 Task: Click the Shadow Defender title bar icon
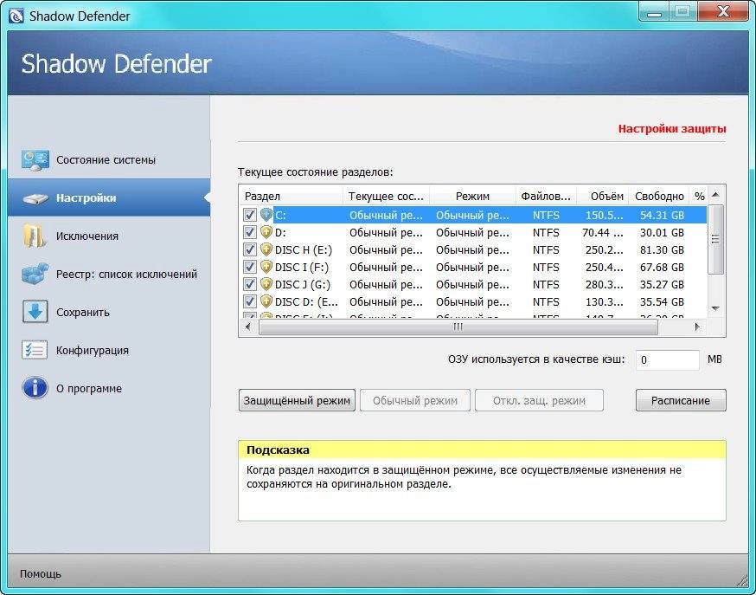pos(16,16)
